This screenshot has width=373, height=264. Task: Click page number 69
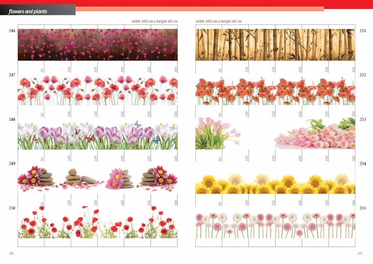(359, 253)
